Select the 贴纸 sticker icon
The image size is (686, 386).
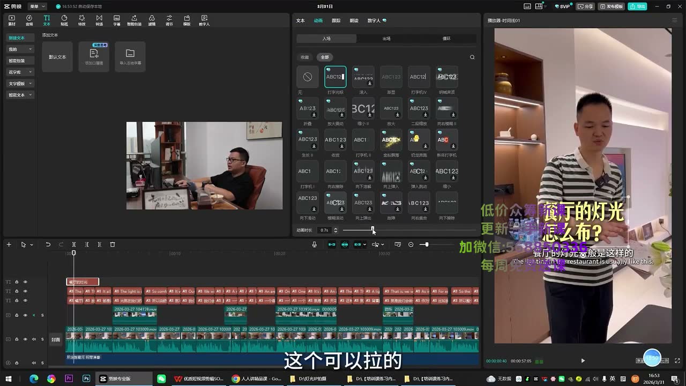click(64, 20)
